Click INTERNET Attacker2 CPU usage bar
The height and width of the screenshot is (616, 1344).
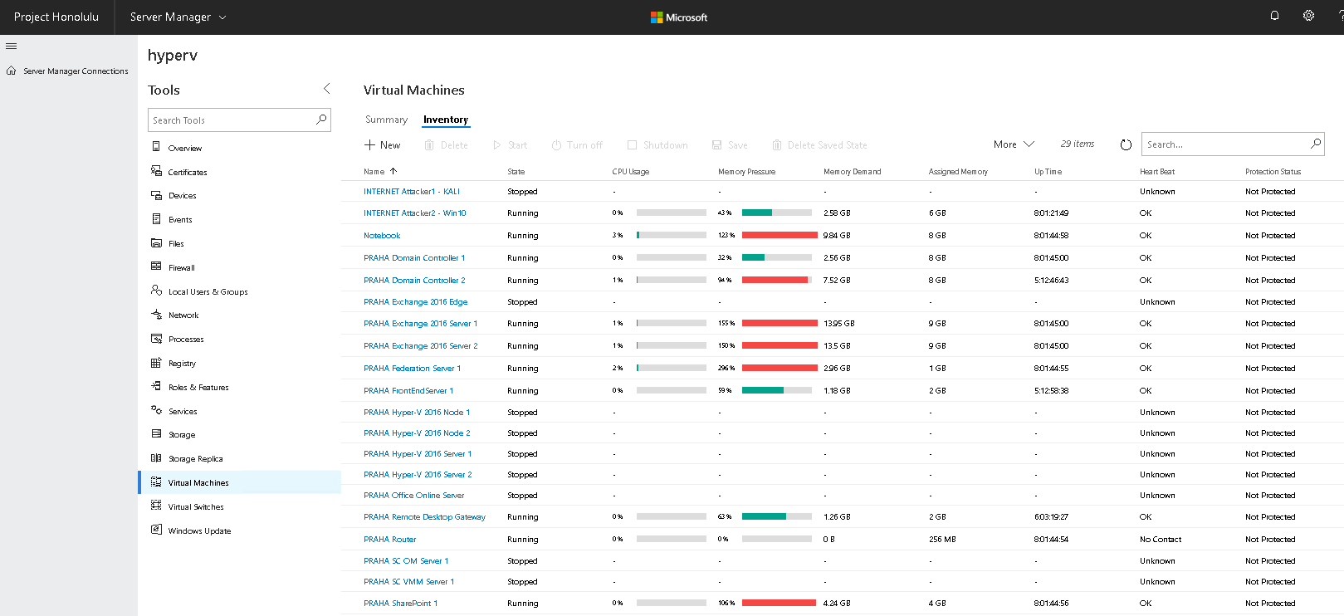pos(672,213)
